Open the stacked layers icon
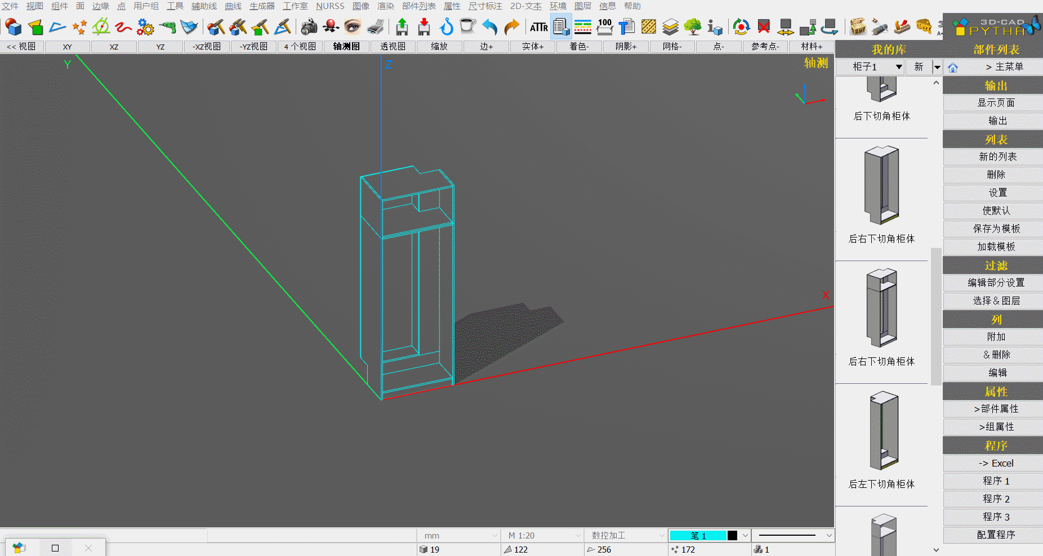1043x556 pixels. pyautogui.click(x=671, y=26)
